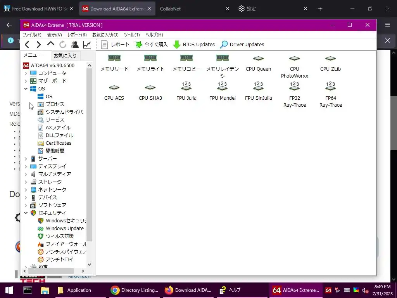Screen dimensions: 397x298
Task: Open the FPU SinJulia benchmark
Action: click(x=258, y=92)
